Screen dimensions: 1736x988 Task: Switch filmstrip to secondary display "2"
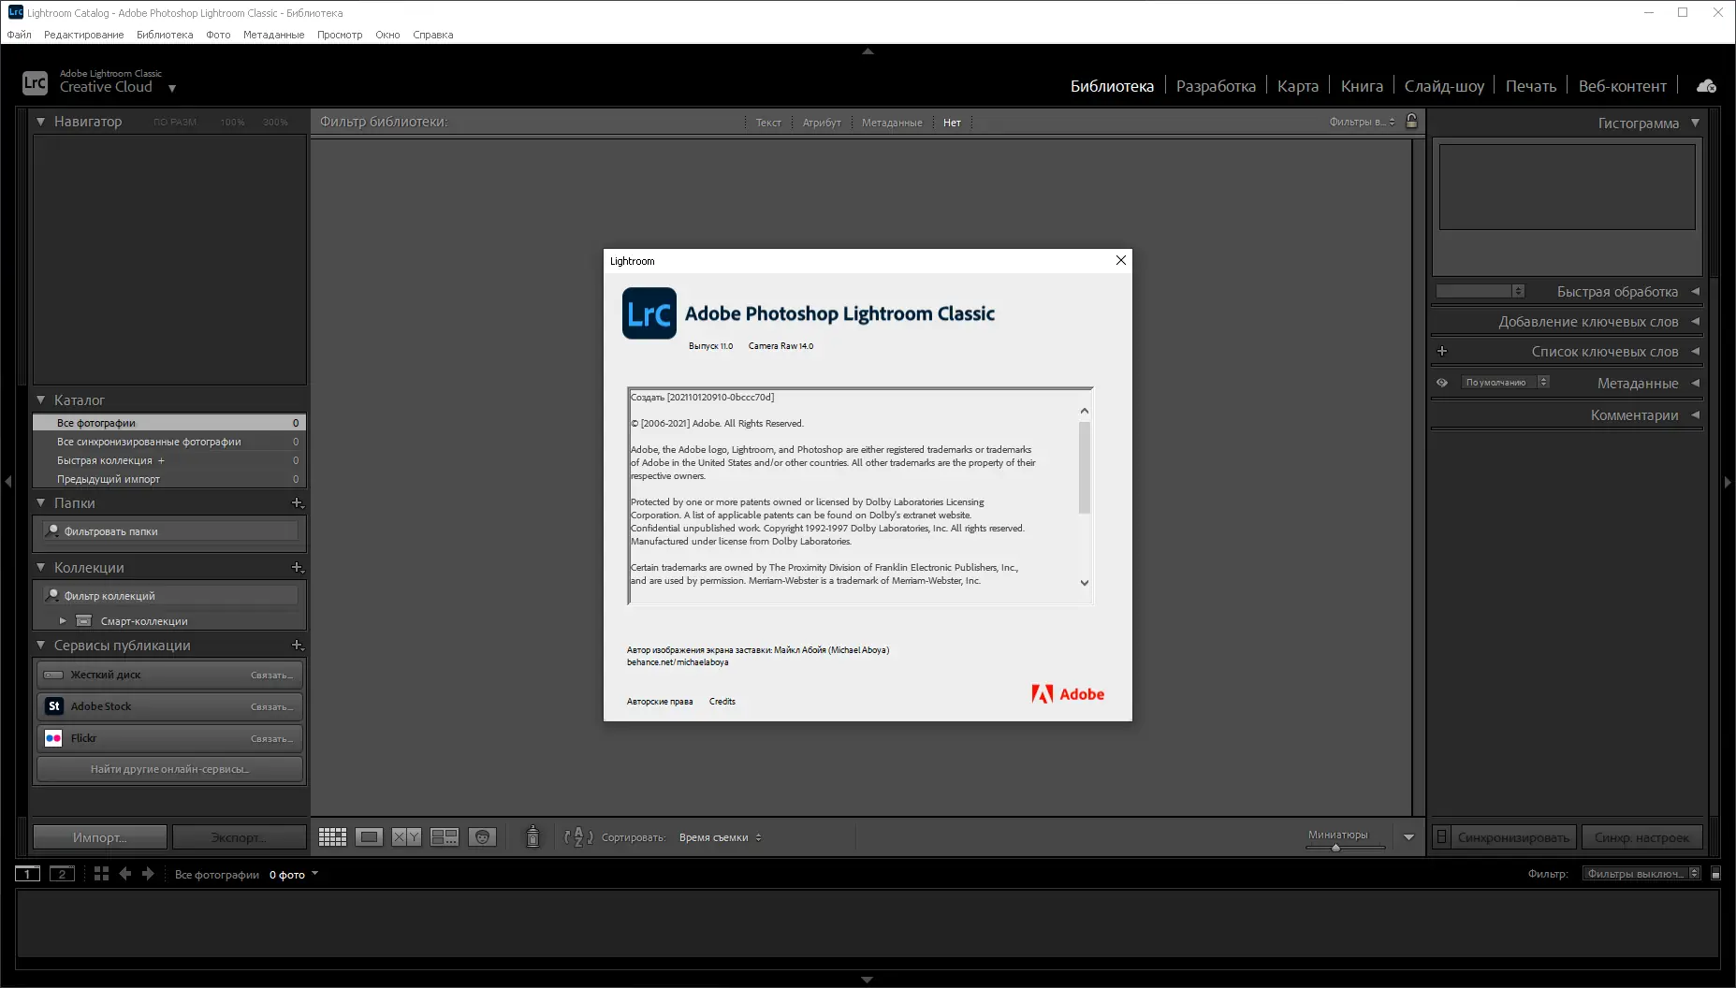(62, 873)
